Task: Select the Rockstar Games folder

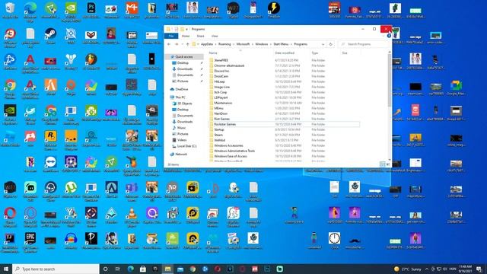Action: [x=284, y=124]
